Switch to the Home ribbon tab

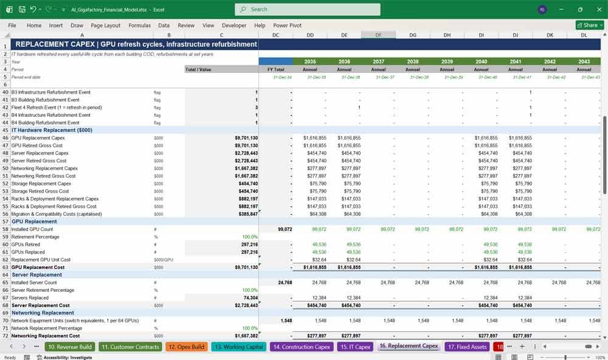point(34,25)
